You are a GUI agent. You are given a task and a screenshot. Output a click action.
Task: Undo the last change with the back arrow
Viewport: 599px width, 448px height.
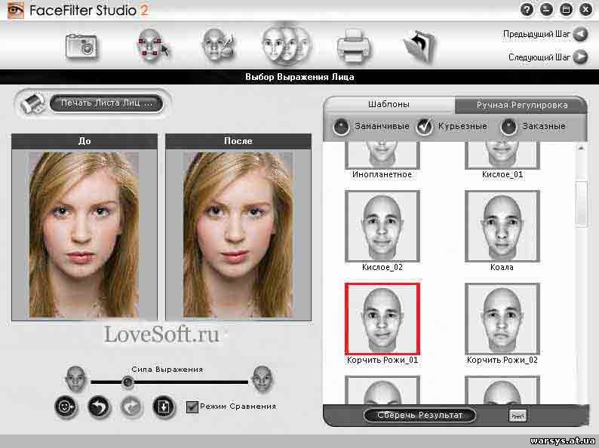[99, 407]
